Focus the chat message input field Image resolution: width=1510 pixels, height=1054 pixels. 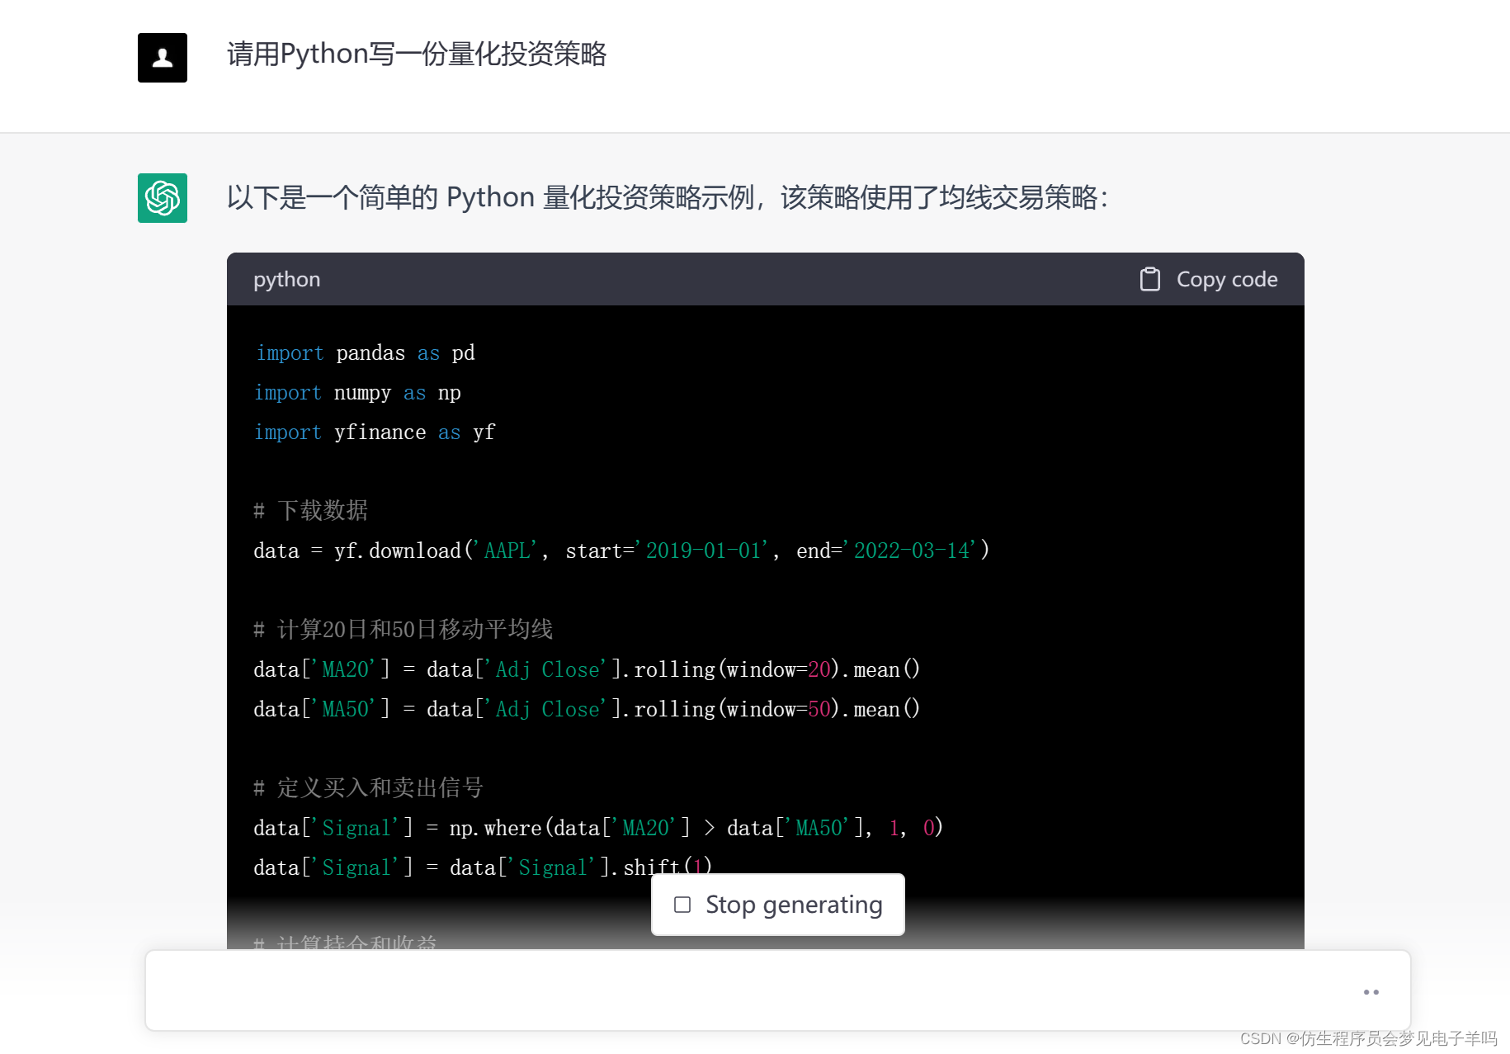[778, 990]
